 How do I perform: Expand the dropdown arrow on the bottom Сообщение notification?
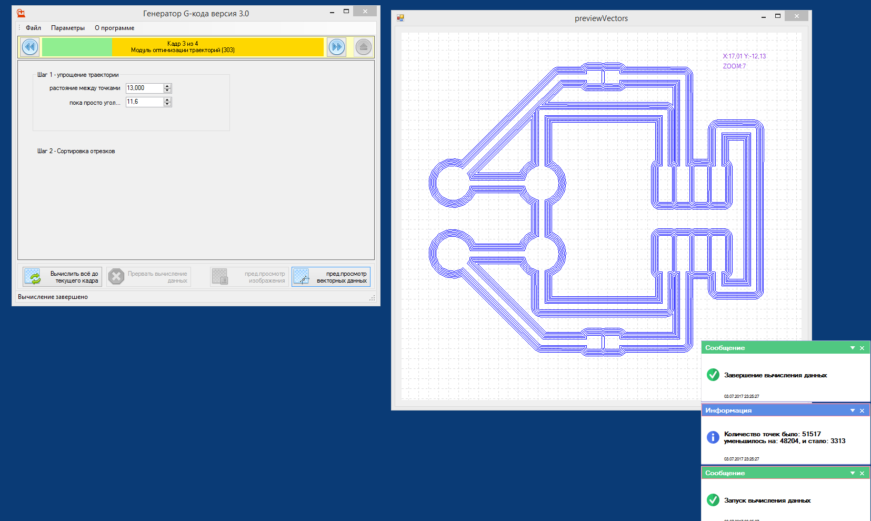click(853, 473)
